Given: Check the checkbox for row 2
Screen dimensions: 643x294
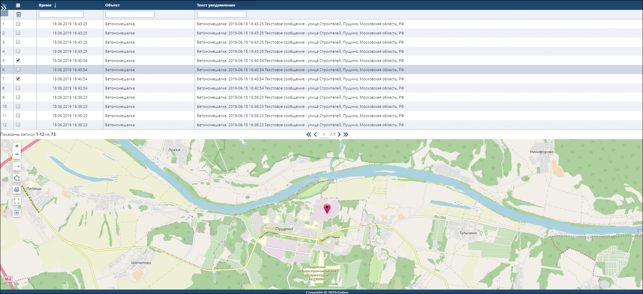Looking at the screenshot, I should tap(18, 33).
